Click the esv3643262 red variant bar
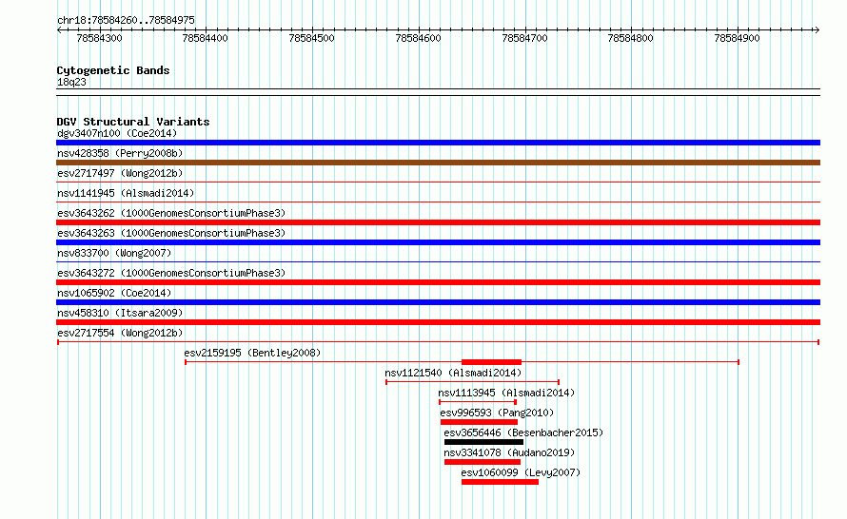 point(438,222)
